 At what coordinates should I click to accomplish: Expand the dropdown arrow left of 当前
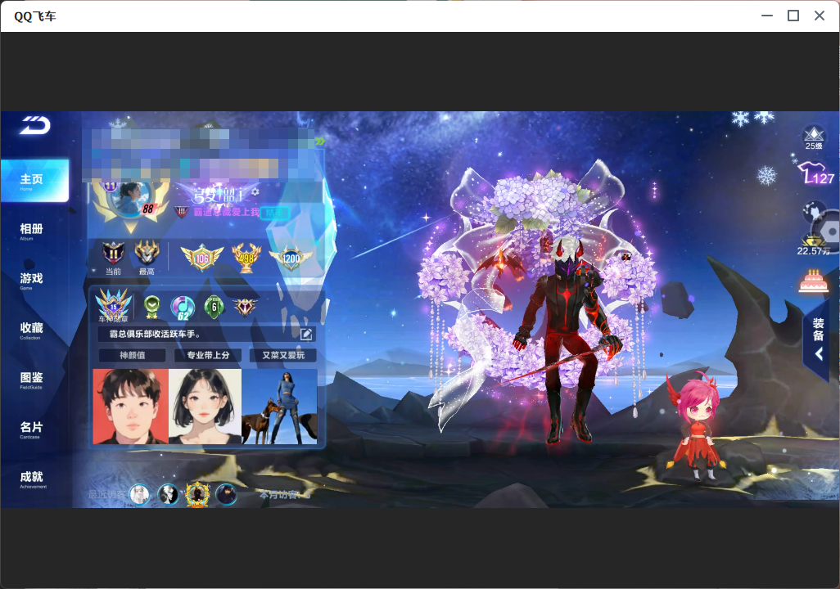(x=94, y=272)
